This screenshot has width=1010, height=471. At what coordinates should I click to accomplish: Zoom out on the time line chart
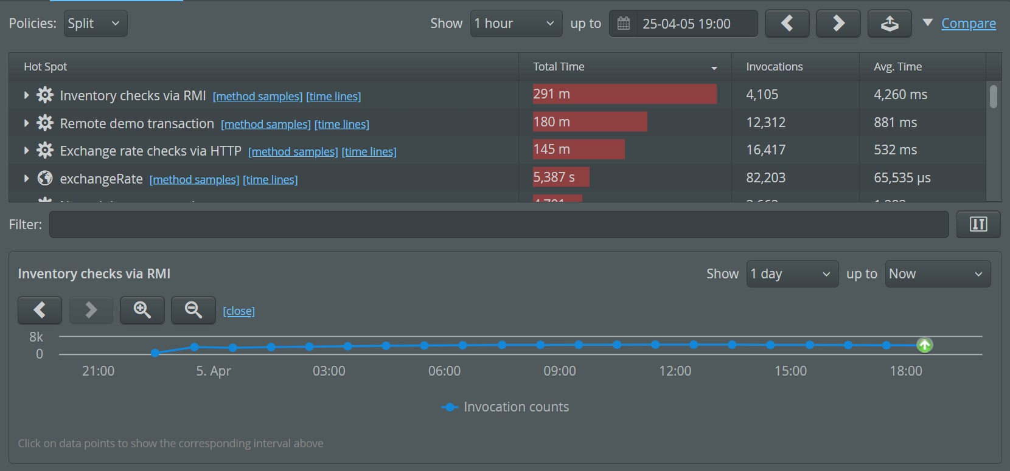click(x=193, y=311)
